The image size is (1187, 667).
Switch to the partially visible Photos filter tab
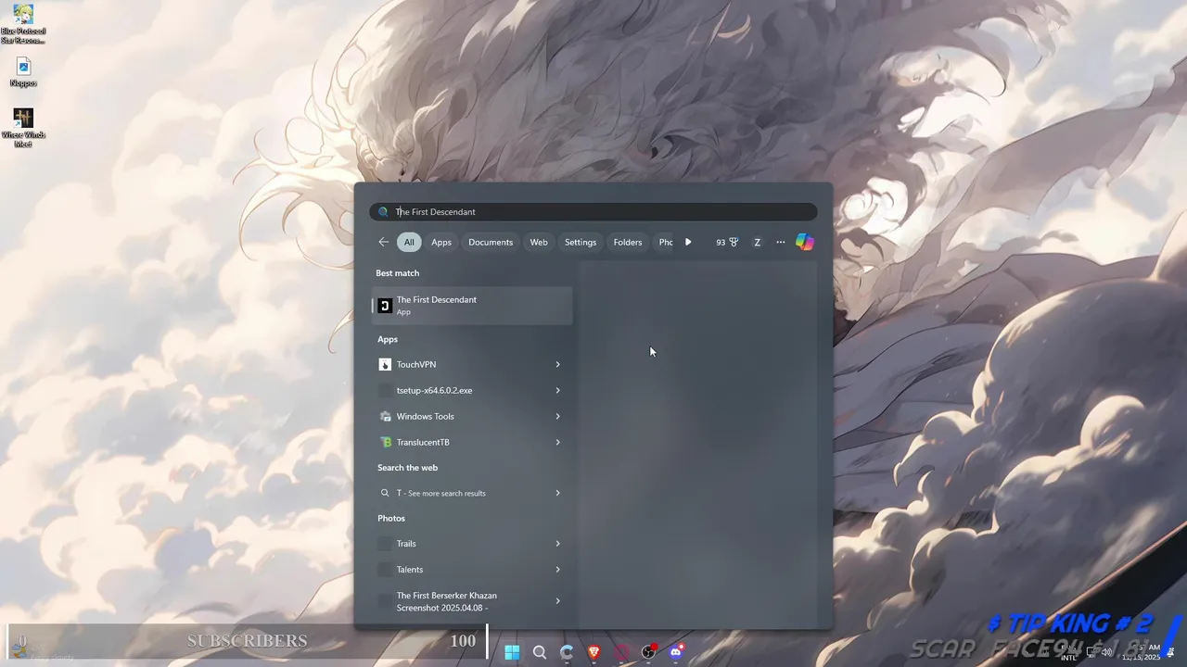click(x=665, y=242)
